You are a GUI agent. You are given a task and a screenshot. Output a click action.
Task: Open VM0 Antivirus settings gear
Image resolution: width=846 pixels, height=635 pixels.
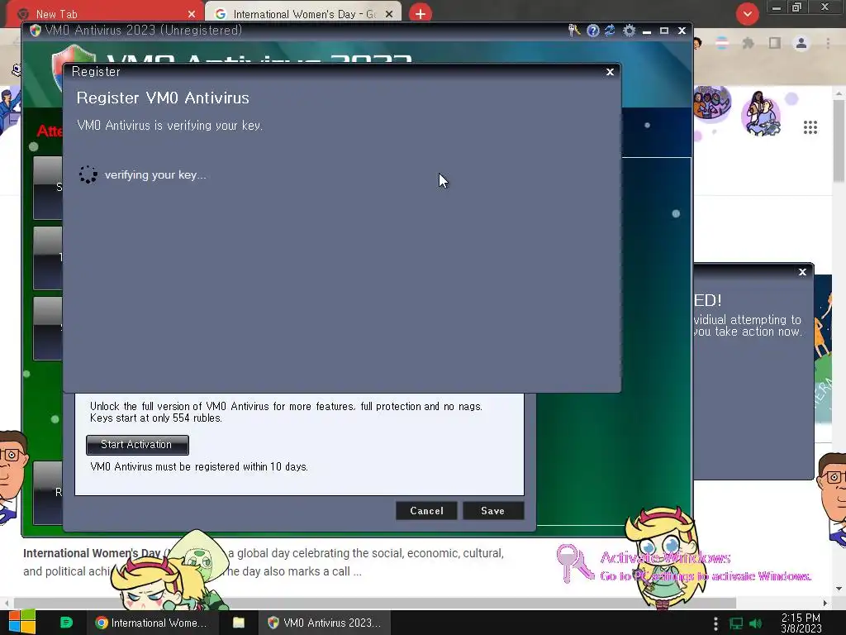coord(629,31)
